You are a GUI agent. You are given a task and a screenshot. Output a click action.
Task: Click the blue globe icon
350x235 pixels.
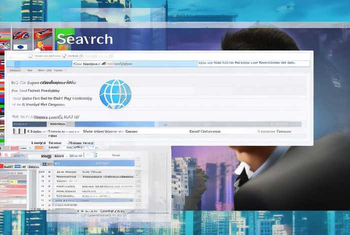click(115, 94)
